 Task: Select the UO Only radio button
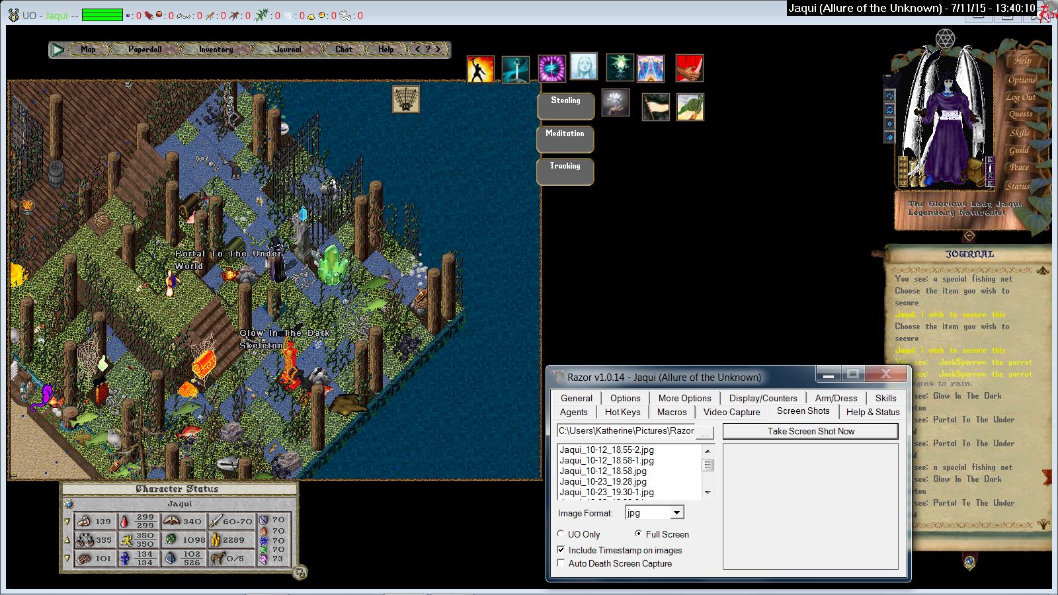click(x=561, y=534)
